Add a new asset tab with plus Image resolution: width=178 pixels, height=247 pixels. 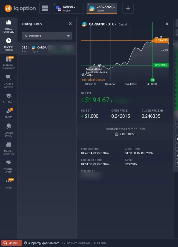click(128, 8)
